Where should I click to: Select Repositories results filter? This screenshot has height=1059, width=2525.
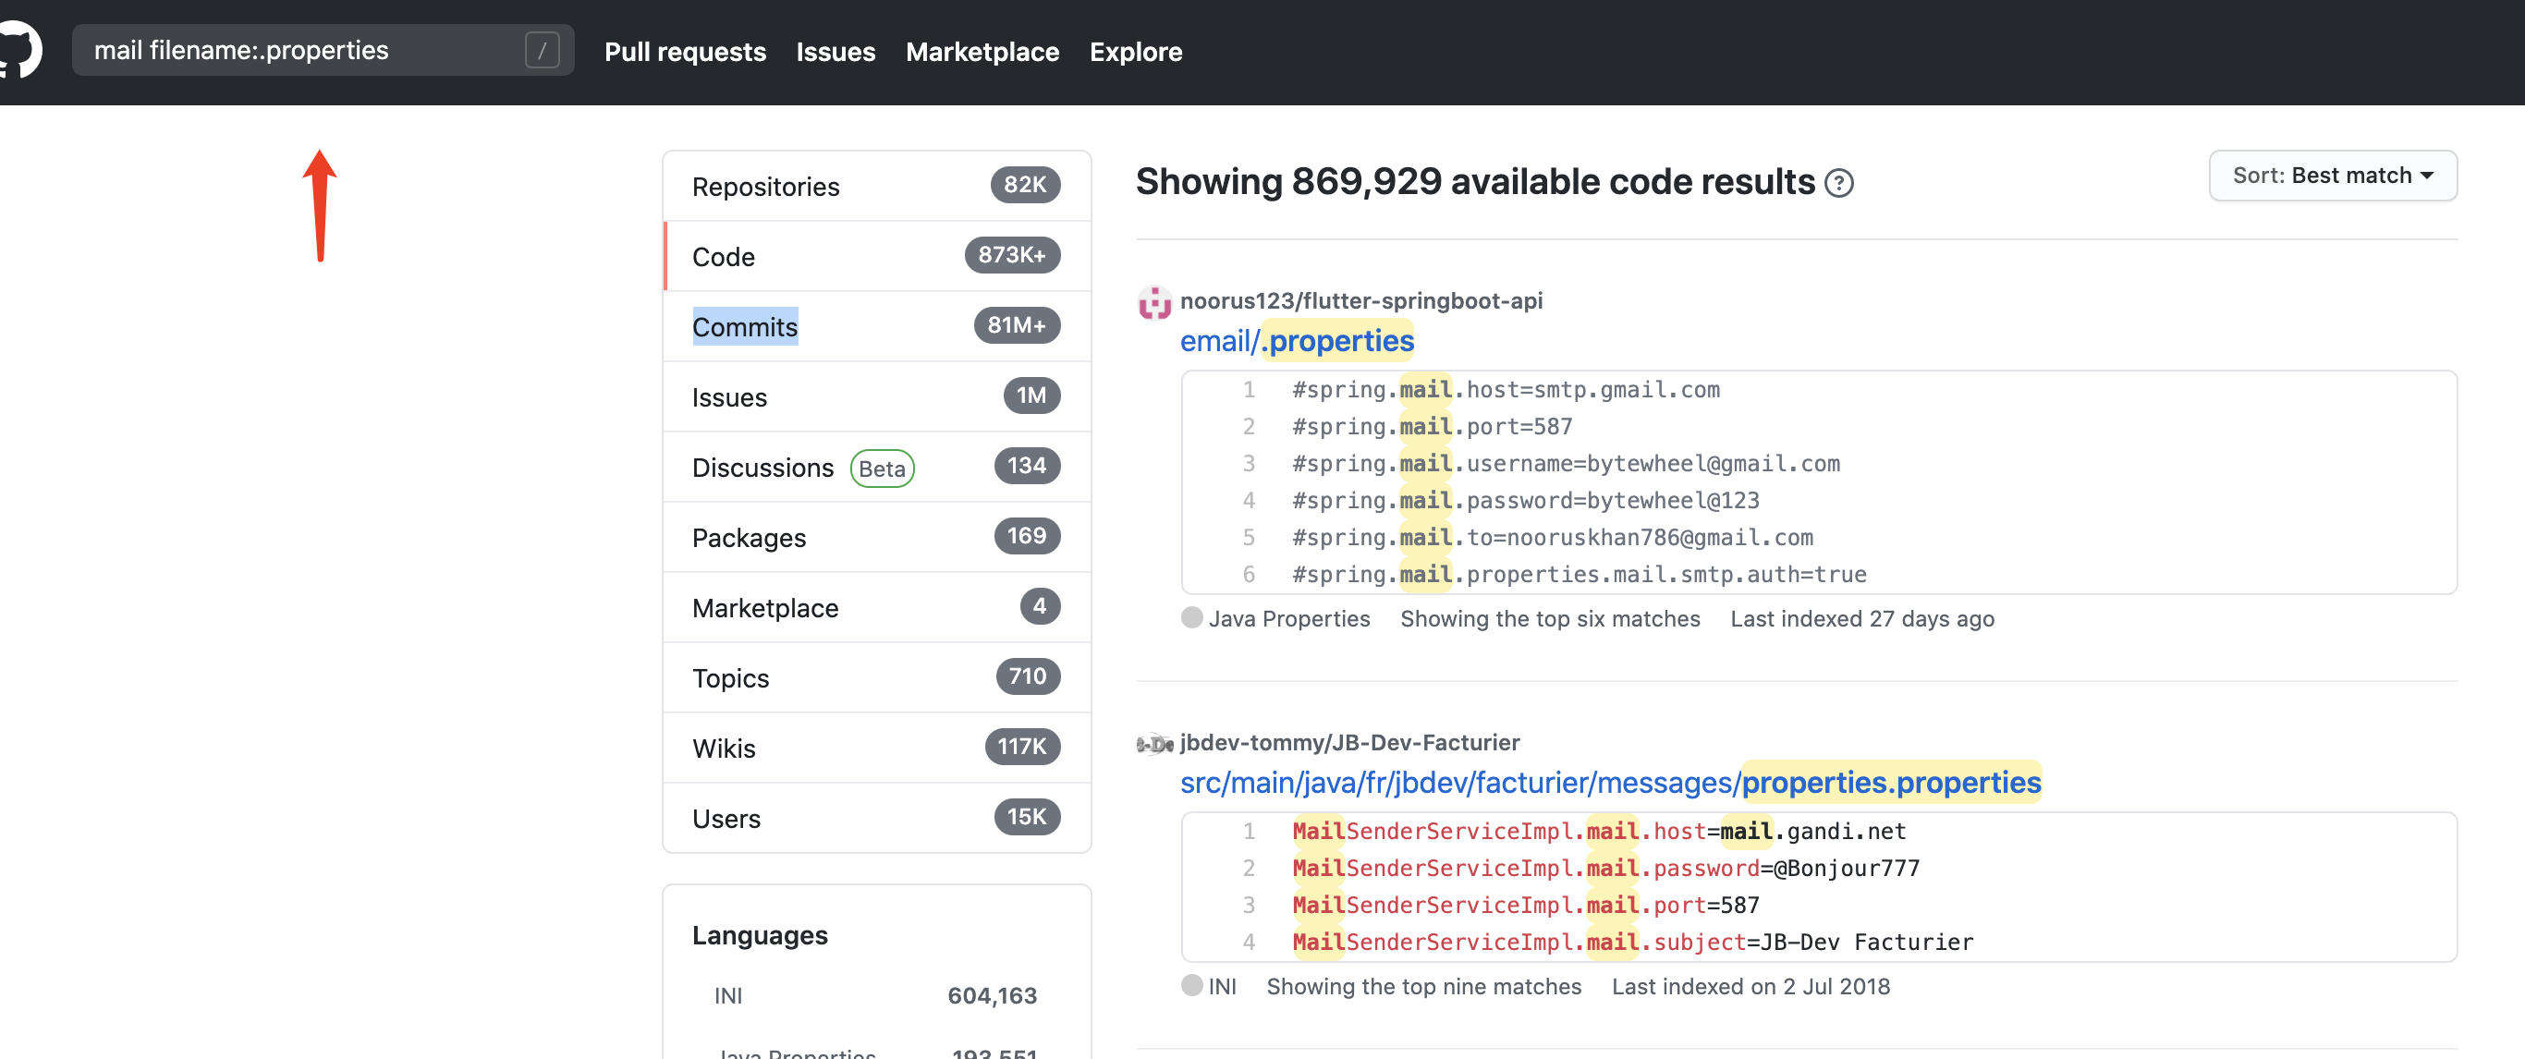[877, 186]
